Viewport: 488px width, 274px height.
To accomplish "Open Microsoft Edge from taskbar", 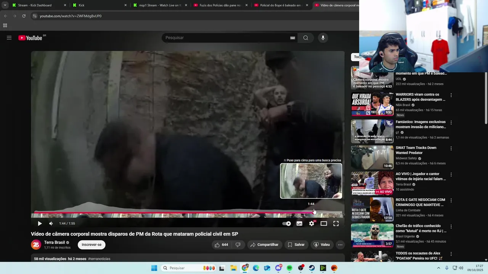I will 256,268.
